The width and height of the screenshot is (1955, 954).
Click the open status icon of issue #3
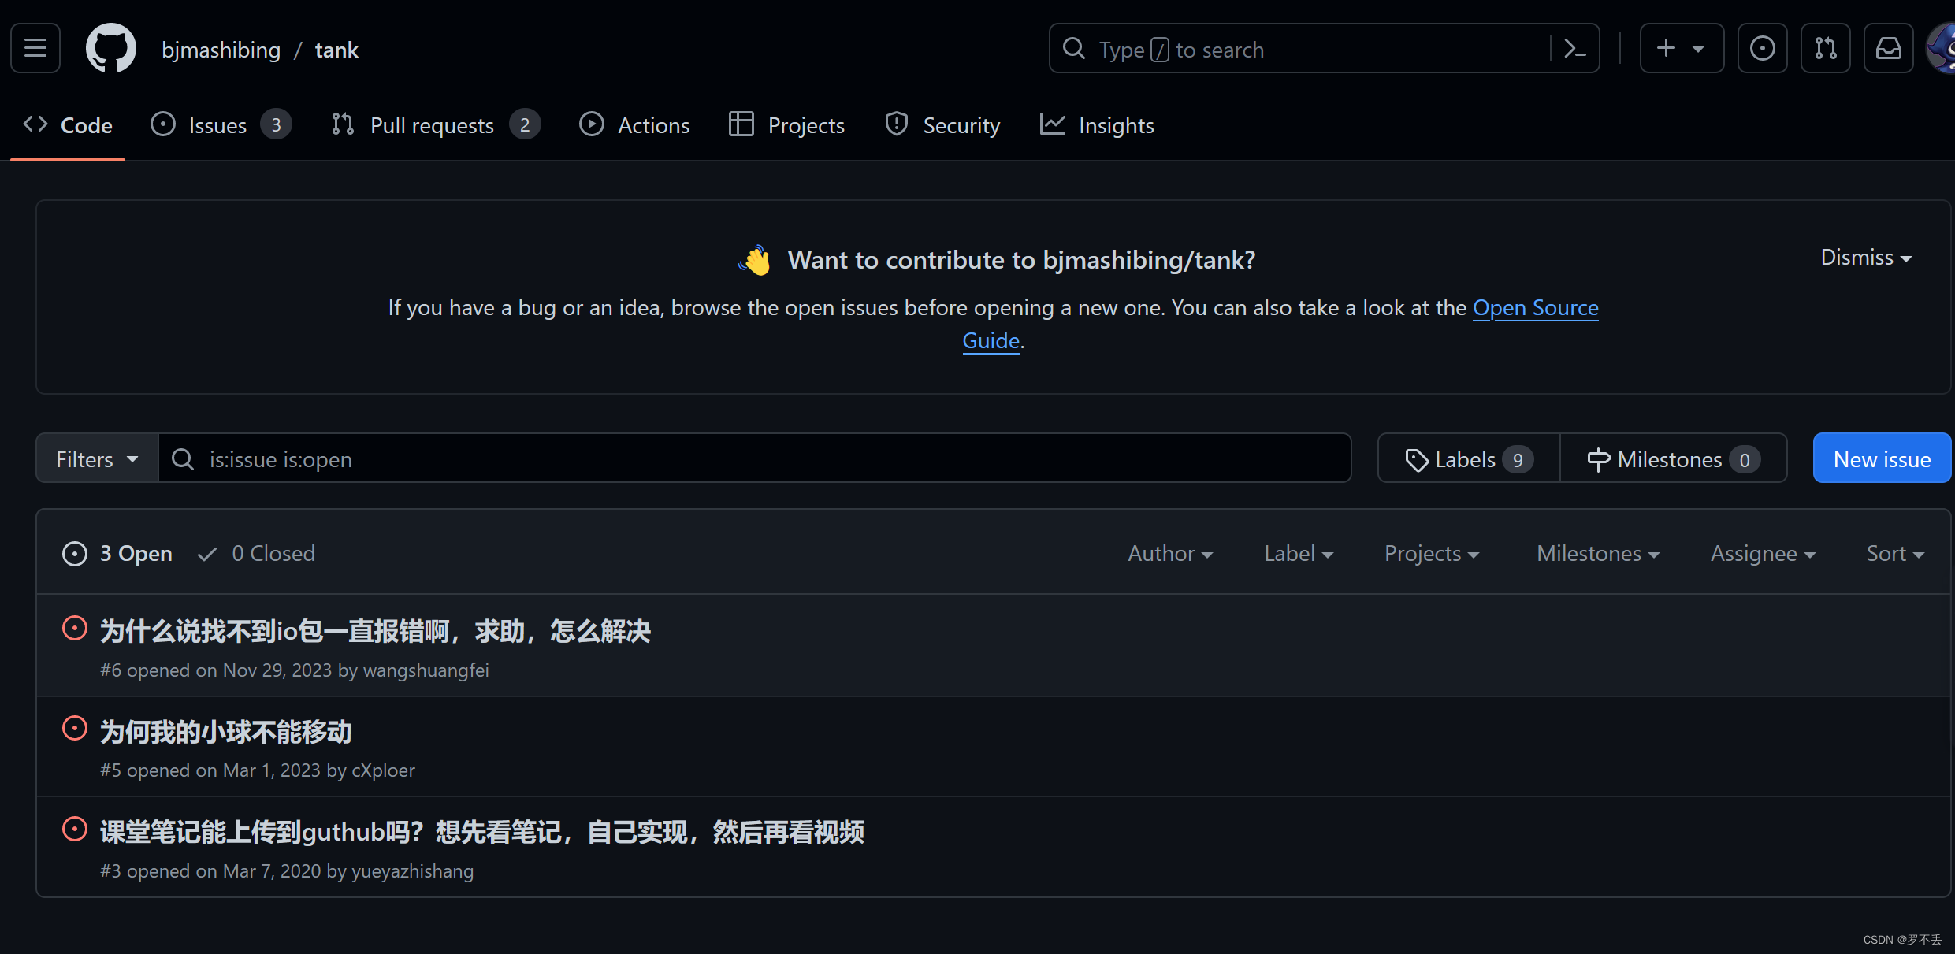[75, 829]
